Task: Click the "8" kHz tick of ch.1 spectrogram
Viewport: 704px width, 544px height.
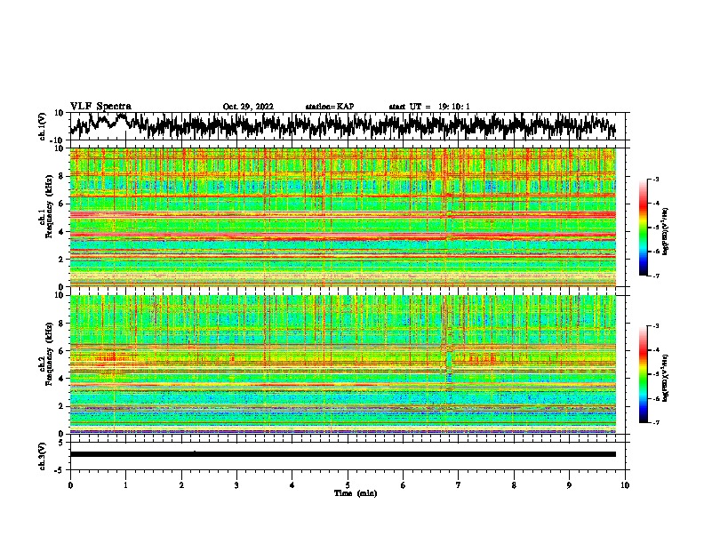Action: click(x=62, y=176)
